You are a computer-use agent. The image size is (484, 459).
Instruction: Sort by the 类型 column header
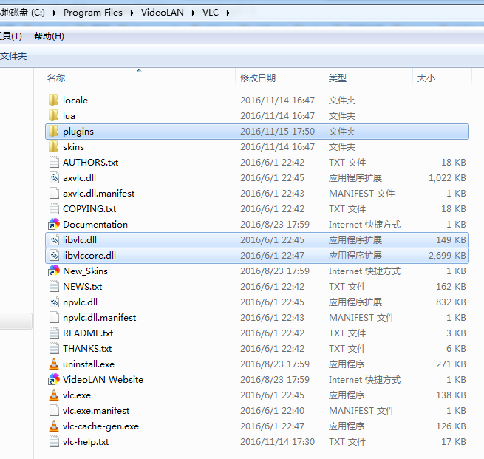pyautogui.click(x=338, y=78)
